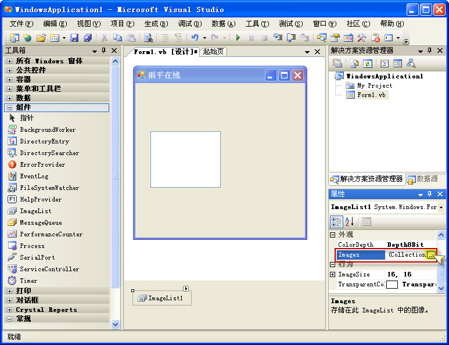This screenshot has height=345, width=449.
Task: Expand 容器 toolbox group
Action: [x=9, y=80]
